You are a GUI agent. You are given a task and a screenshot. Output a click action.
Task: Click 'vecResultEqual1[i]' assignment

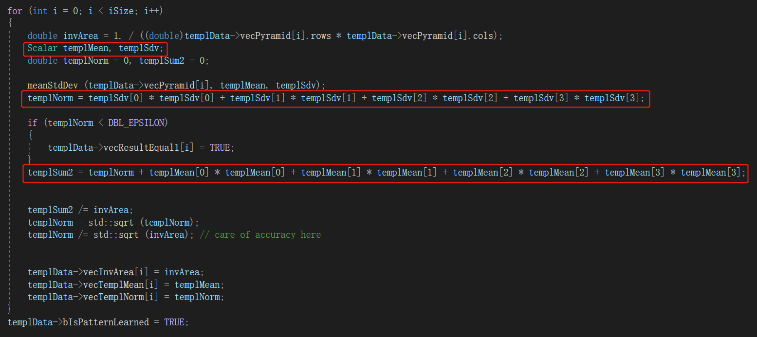click(149, 147)
